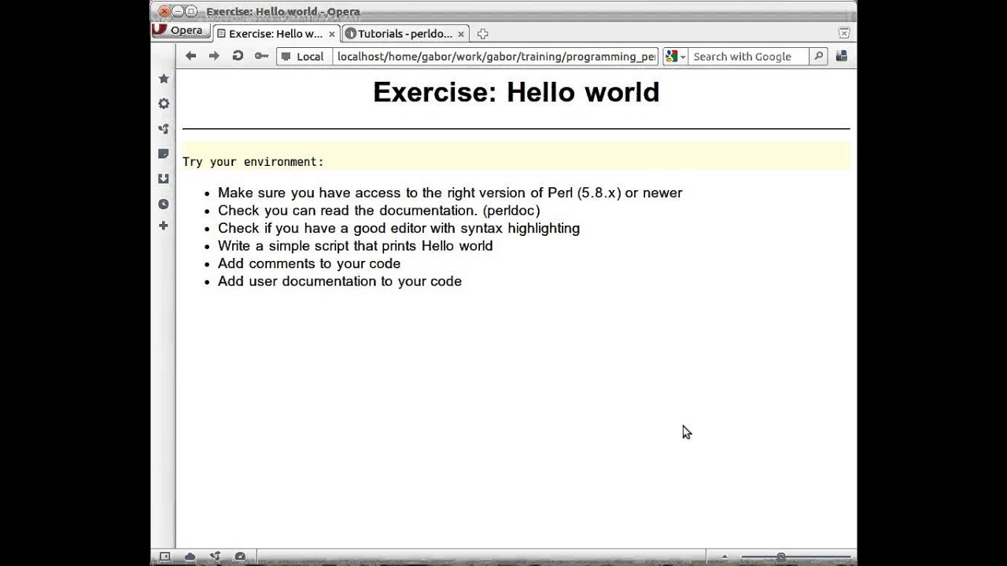Add a panel with the plus icon

pyautogui.click(x=164, y=226)
